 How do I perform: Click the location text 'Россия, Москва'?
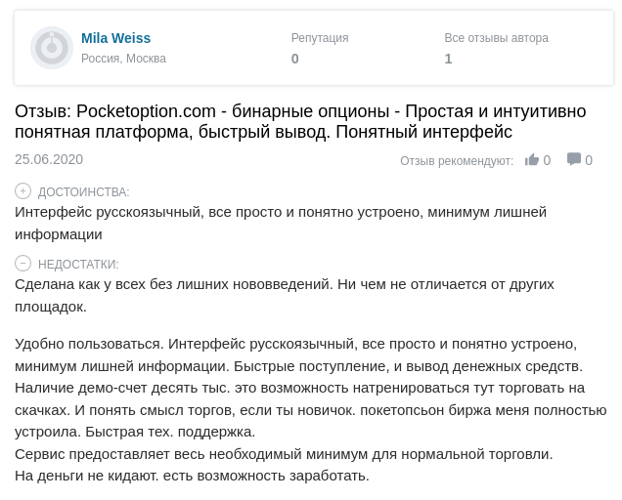(x=123, y=59)
